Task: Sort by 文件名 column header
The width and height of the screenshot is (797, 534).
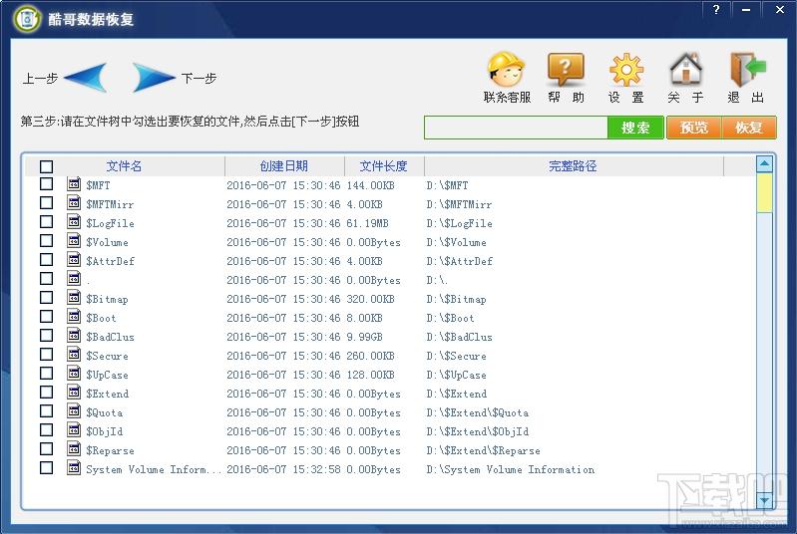Action: pyautogui.click(x=124, y=166)
